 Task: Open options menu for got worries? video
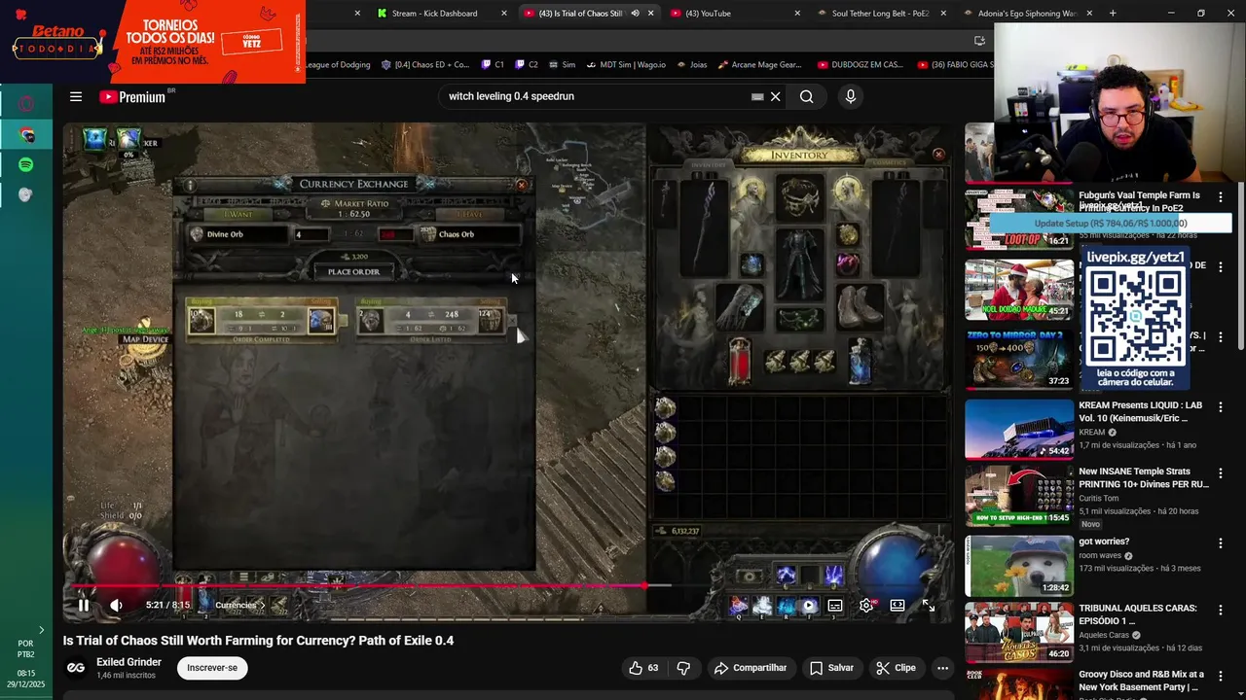(1221, 543)
